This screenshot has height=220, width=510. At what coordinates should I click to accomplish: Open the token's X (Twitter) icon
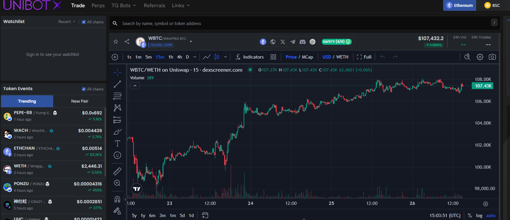(283, 42)
